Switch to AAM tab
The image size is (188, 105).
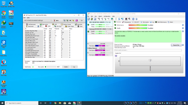[55, 24]
